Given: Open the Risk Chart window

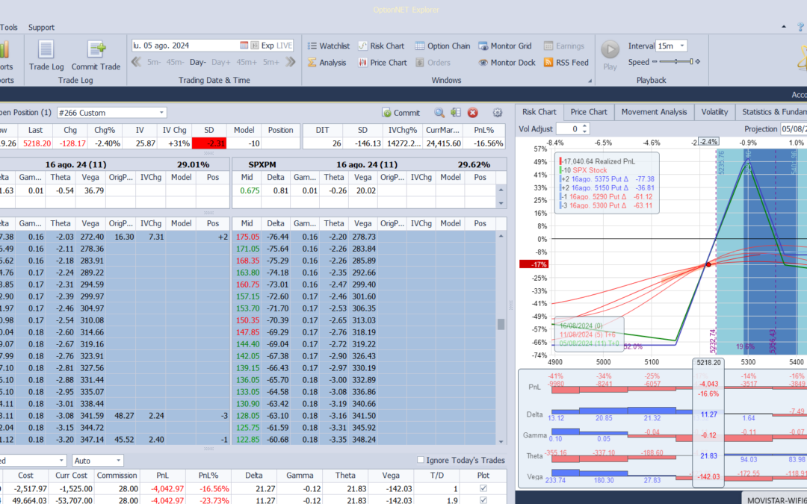Looking at the screenshot, I should click(381, 46).
